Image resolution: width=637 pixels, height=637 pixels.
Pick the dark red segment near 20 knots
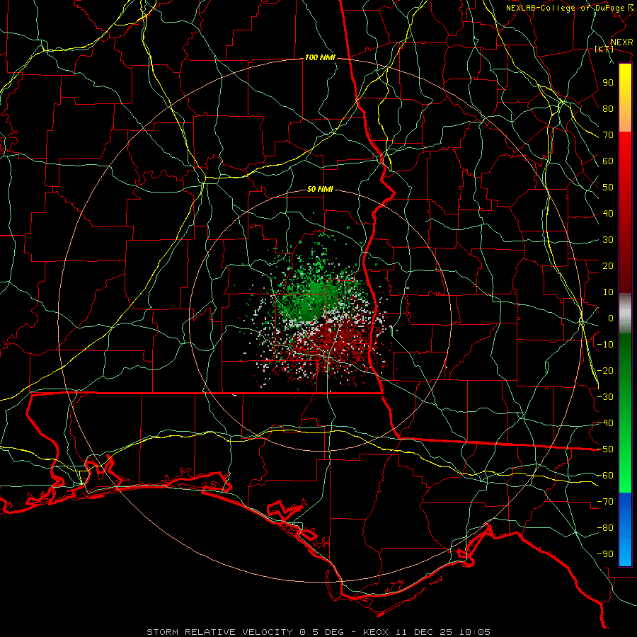(x=625, y=266)
